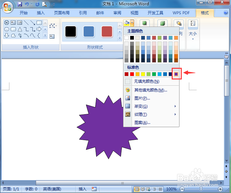Select the arrow line shape
Image resolution: width=231 pixels, height=193 pixels.
click(x=32, y=23)
